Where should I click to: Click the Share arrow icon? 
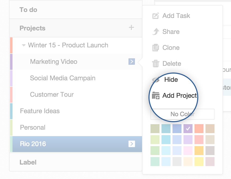tap(155, 32)
